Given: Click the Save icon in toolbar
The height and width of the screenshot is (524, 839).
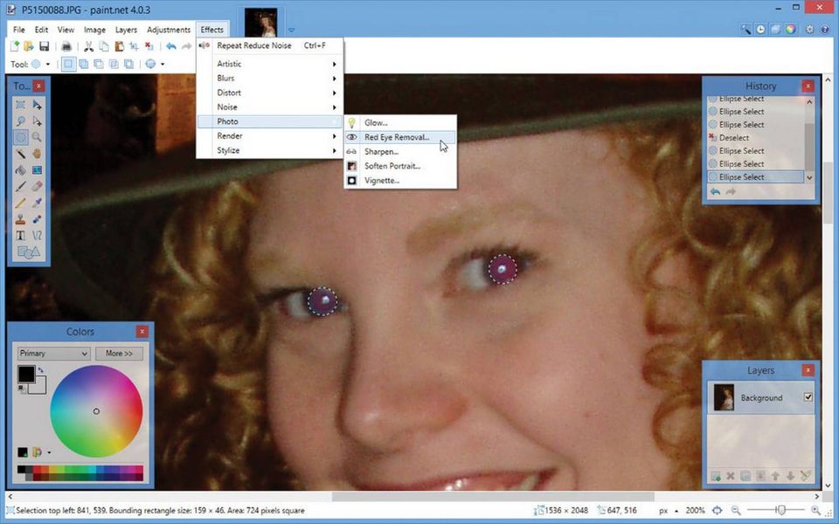Looking at the screenshot, I should click(x=43, y=46).
